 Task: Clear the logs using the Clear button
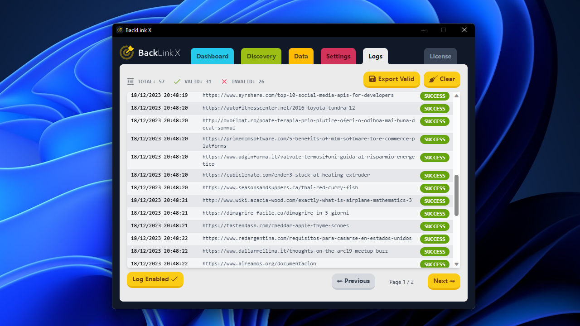(442, 79)
